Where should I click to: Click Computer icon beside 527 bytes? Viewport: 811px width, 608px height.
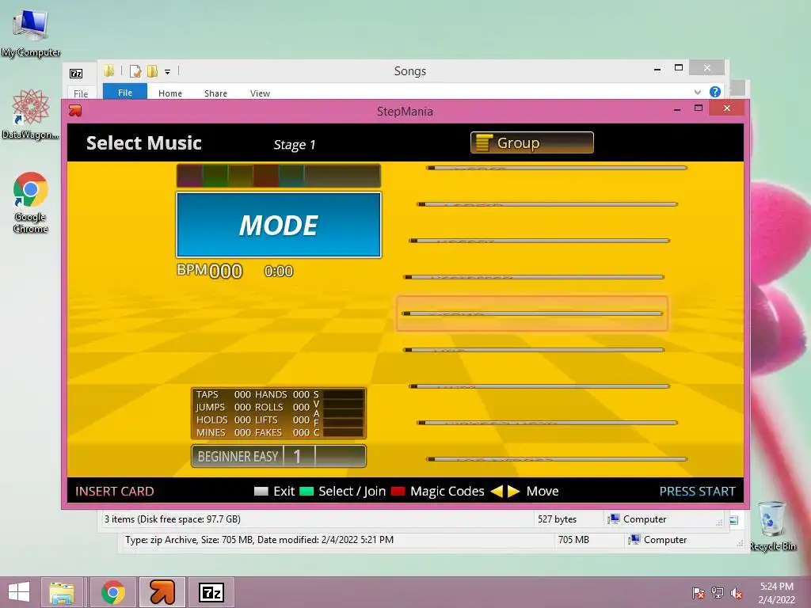tap(614, 519)
